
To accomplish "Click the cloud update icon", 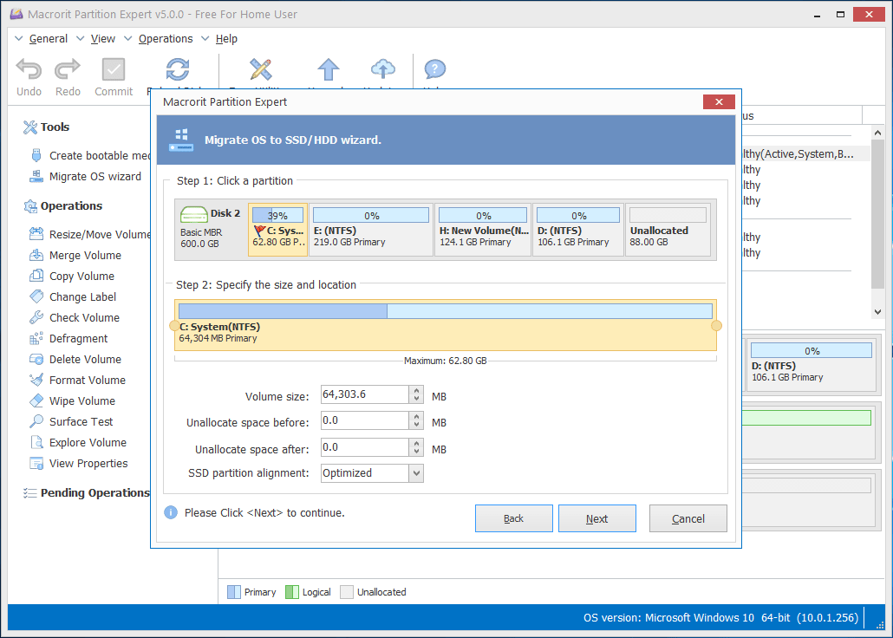I will pyautogui.click(x=382, y=69).
